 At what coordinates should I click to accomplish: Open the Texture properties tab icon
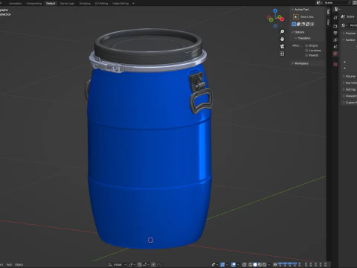point(335,64)
